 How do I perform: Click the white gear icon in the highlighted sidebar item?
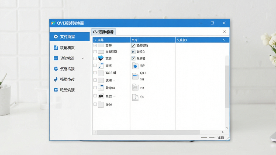click(56, 37)
